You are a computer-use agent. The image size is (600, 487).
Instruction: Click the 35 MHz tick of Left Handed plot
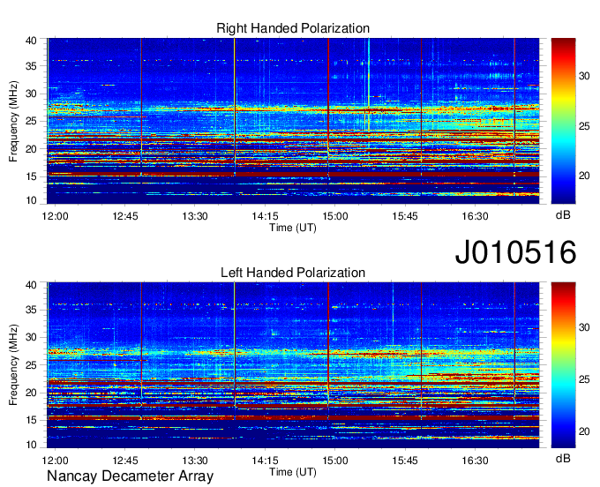[x=31, y=310]
